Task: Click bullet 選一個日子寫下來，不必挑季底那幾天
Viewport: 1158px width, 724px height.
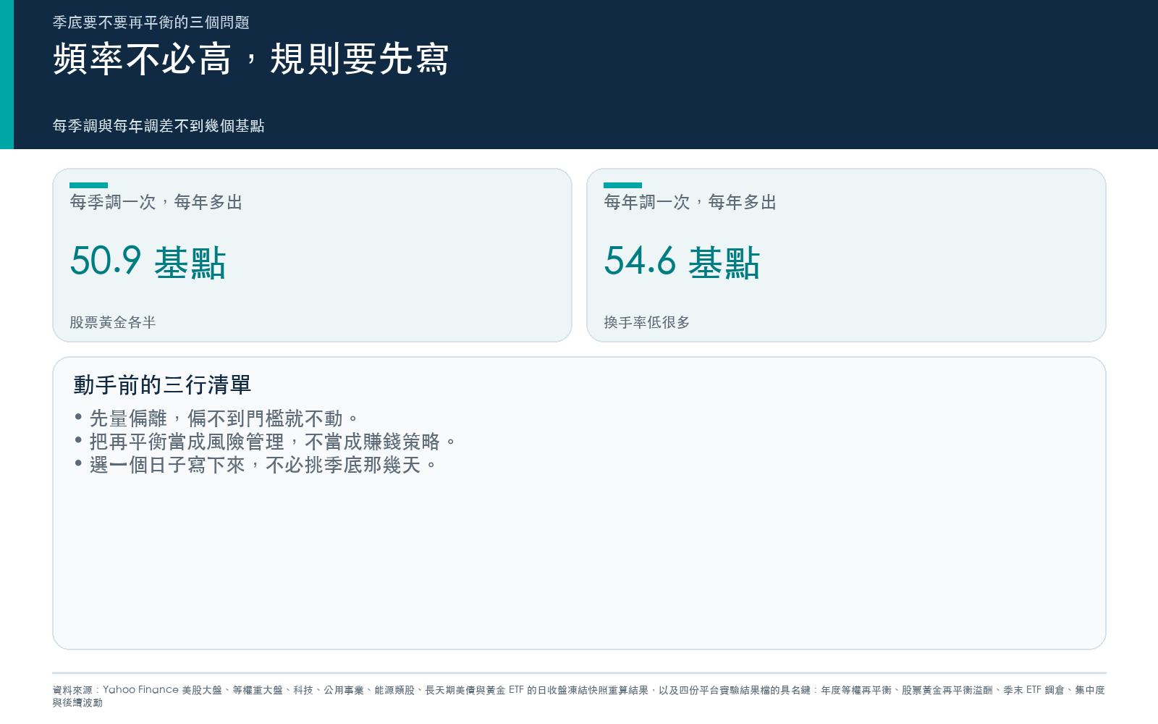Action: tap(255, 465)
